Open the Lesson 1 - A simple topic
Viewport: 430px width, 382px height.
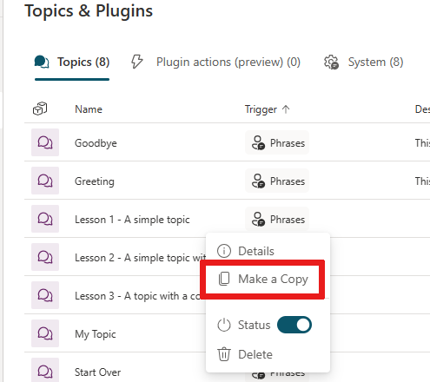pos(132,220)
